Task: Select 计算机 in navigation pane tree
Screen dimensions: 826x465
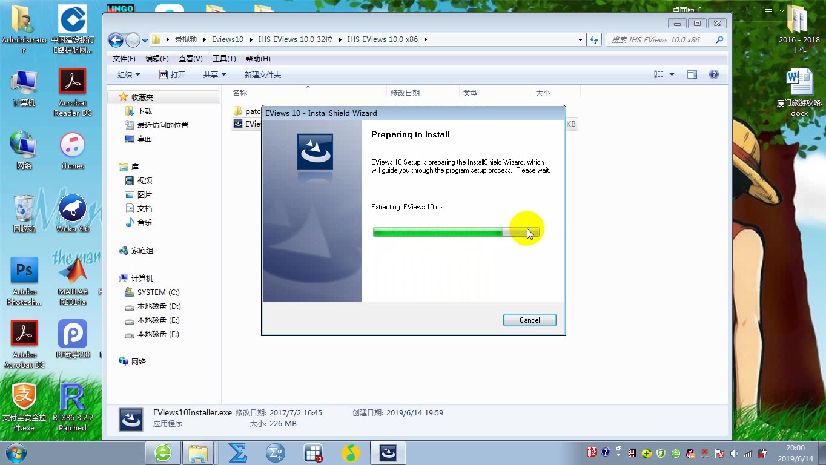Action: [142, 278]
